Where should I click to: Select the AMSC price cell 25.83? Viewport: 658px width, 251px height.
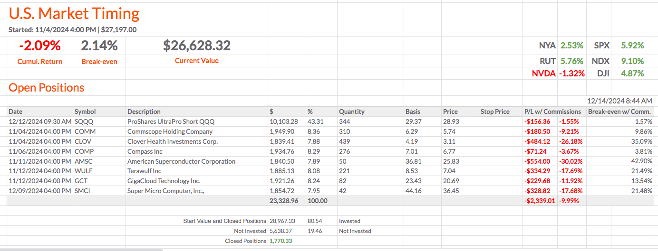pyautogui.click(x=450, y=161)
